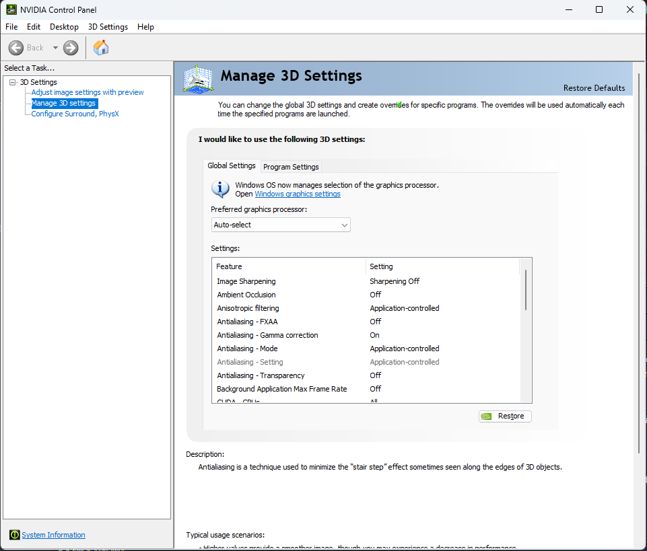Click the NVIDIA Control Panel title icon

pos(11,9)
